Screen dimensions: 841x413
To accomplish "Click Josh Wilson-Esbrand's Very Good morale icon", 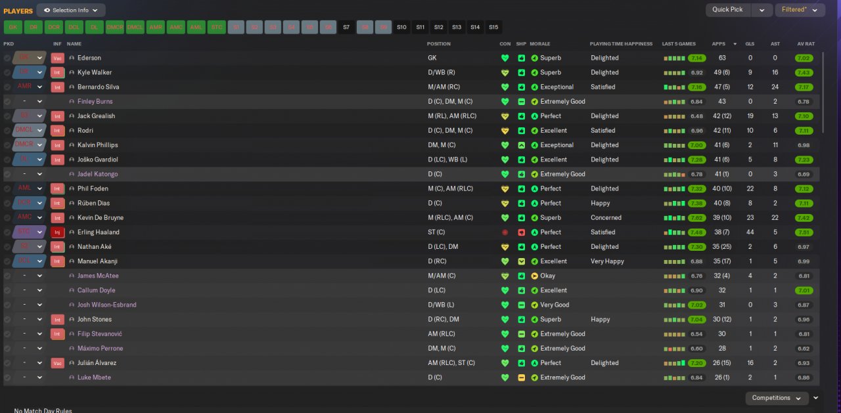I will click(534, 305).
